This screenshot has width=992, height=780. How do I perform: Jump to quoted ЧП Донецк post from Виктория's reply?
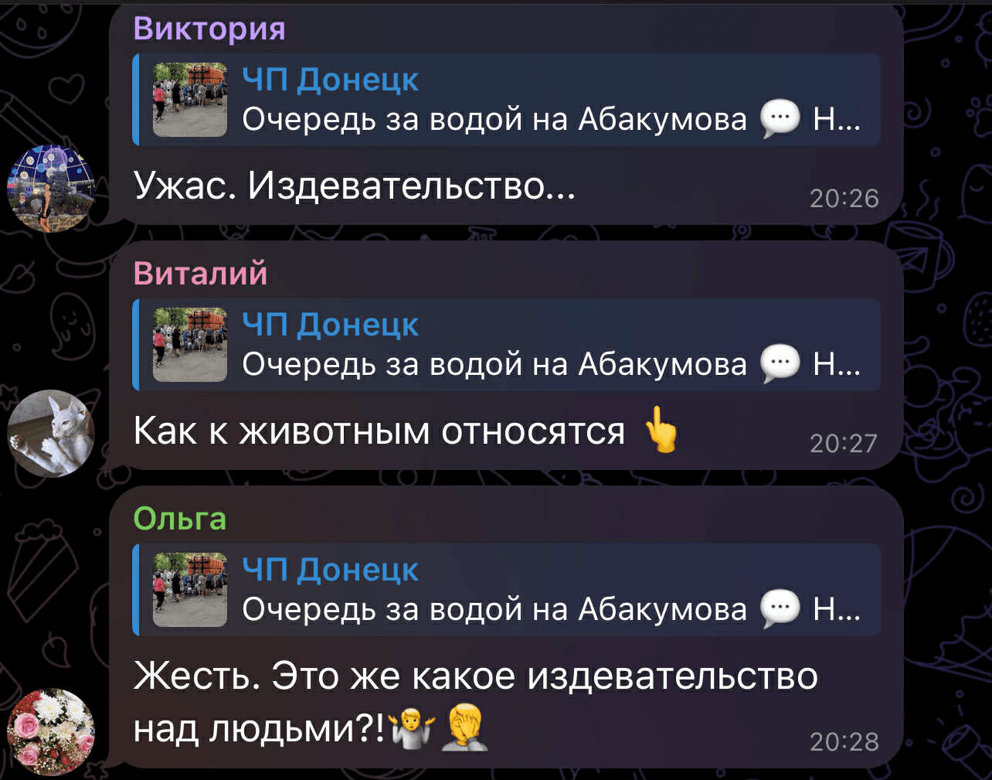pyautogui.click(x=506, y=100)
